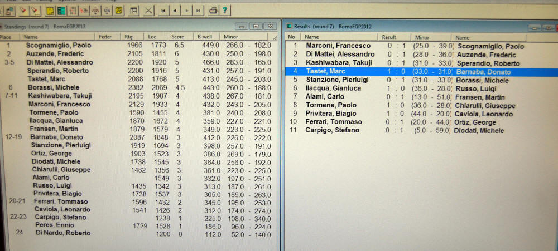The image size is (558, 251).
Task: Click the Score column header
Action: [180, 37]
